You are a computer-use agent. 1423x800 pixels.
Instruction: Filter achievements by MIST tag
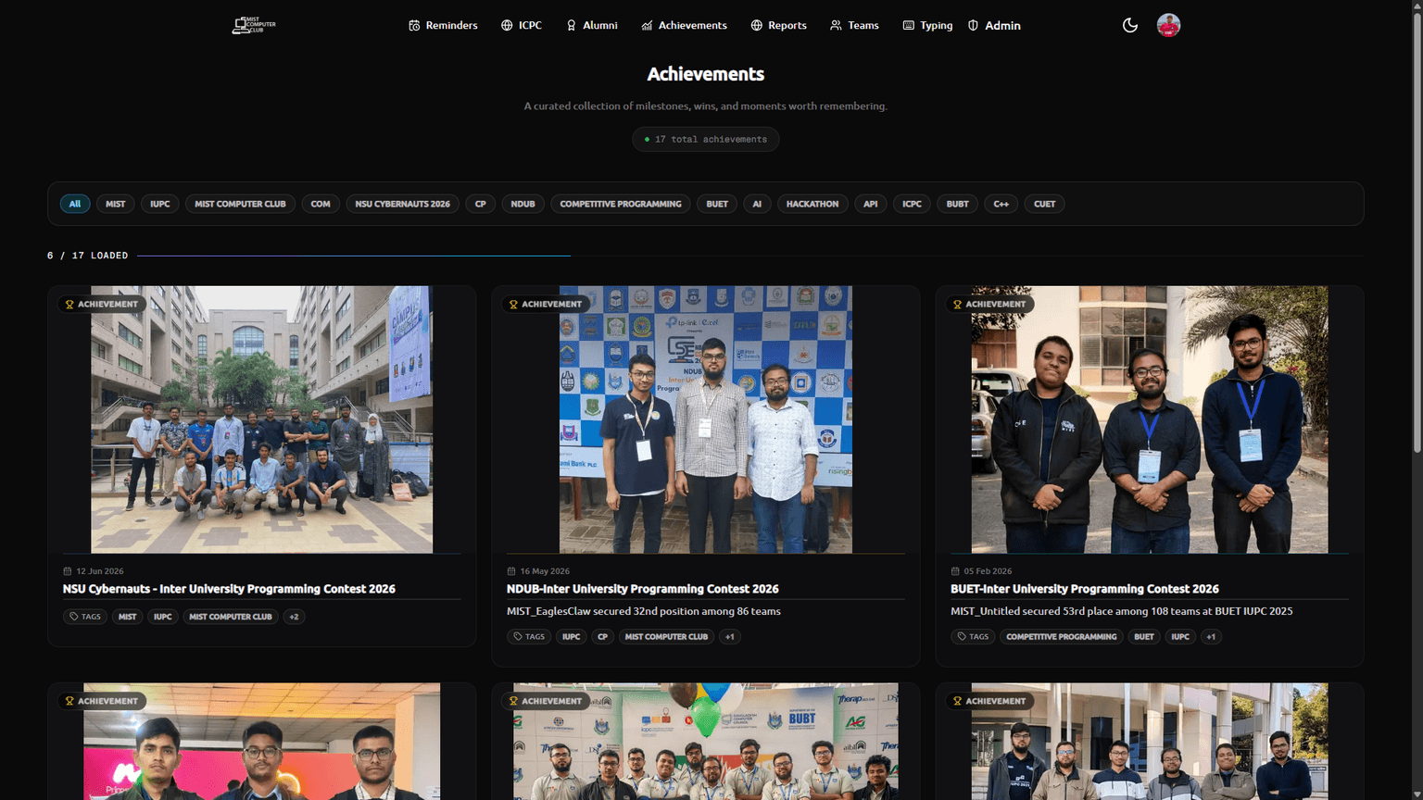[x=116, y=204]
